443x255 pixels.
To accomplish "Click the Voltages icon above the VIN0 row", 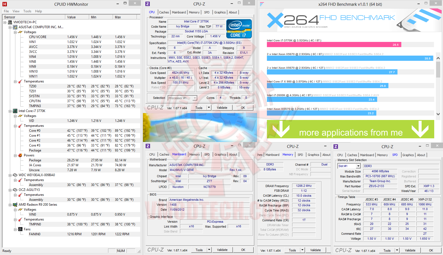I will 20,210.
